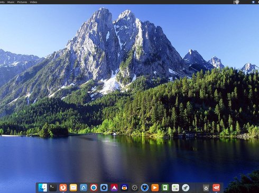Open the settings toggles app icon
The width and height of the screenshot is (259, 193).
click(175, 188)
